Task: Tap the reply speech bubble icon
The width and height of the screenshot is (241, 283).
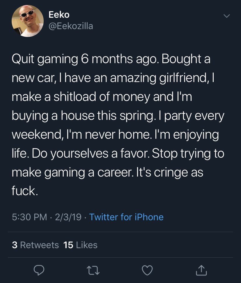Action: pos(38,271)
